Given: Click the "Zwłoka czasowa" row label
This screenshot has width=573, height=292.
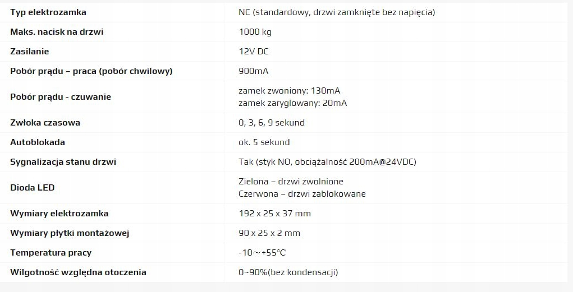Looking at the screenshot, I should (x=45, y=123).
